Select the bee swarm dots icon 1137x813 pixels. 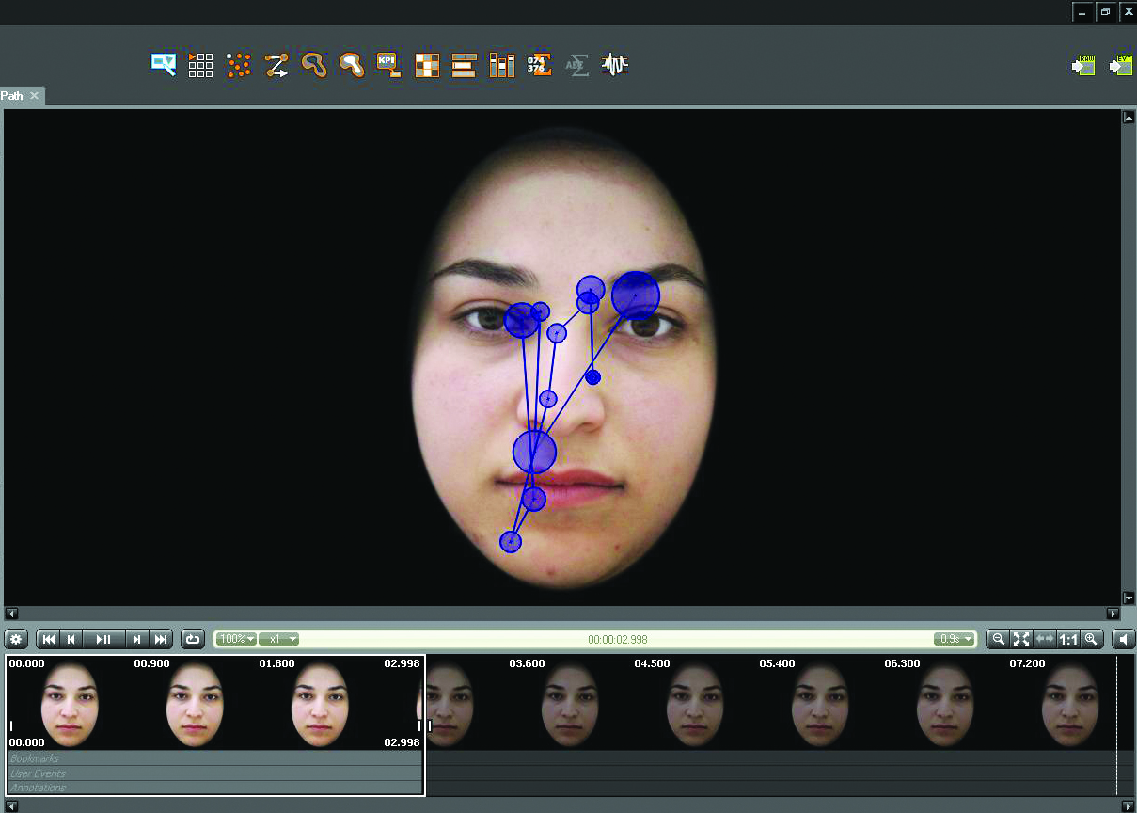tap(239, 65)
